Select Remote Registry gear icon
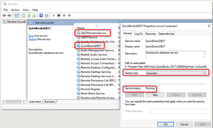Viewport: 213px width, 128px height. [x=79, y=89]
